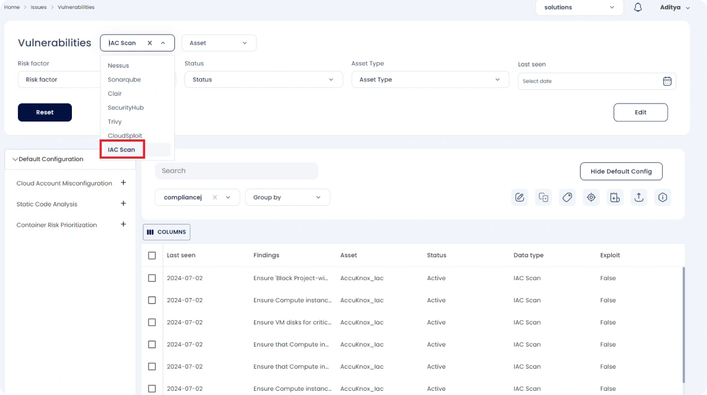The width and height of the screenshot is (707, 395).
Task: Expand Cloud Account Misconfiguration with plus
Action: tap(123, 183)
